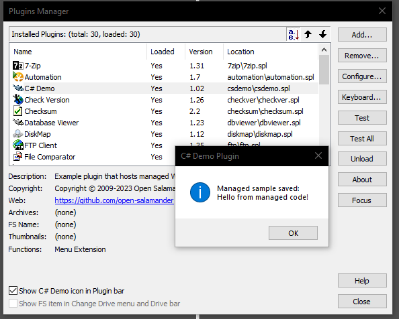
Task: Click the C# Demo plugin icon
Action: (18, 88)
